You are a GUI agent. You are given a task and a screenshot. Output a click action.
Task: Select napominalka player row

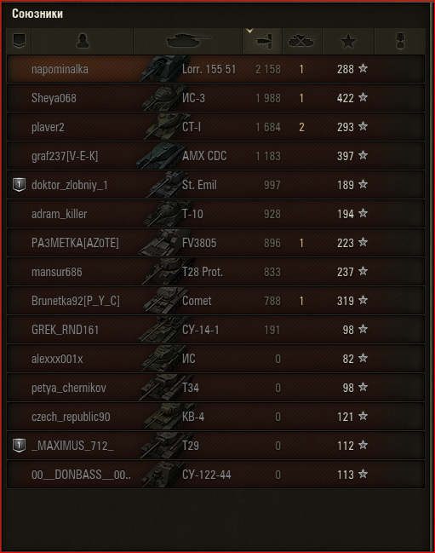pyautogui.click(x=215, y=69)
